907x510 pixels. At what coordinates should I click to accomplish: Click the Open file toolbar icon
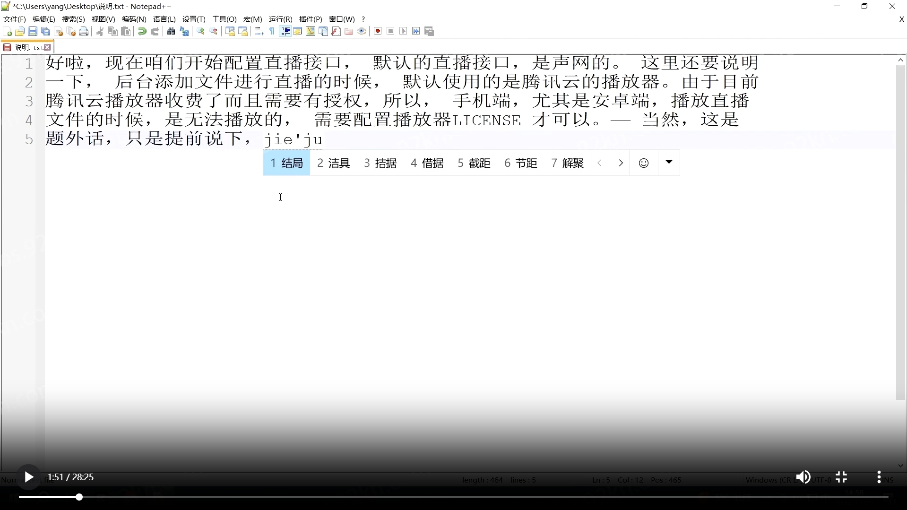coord(20,31)
